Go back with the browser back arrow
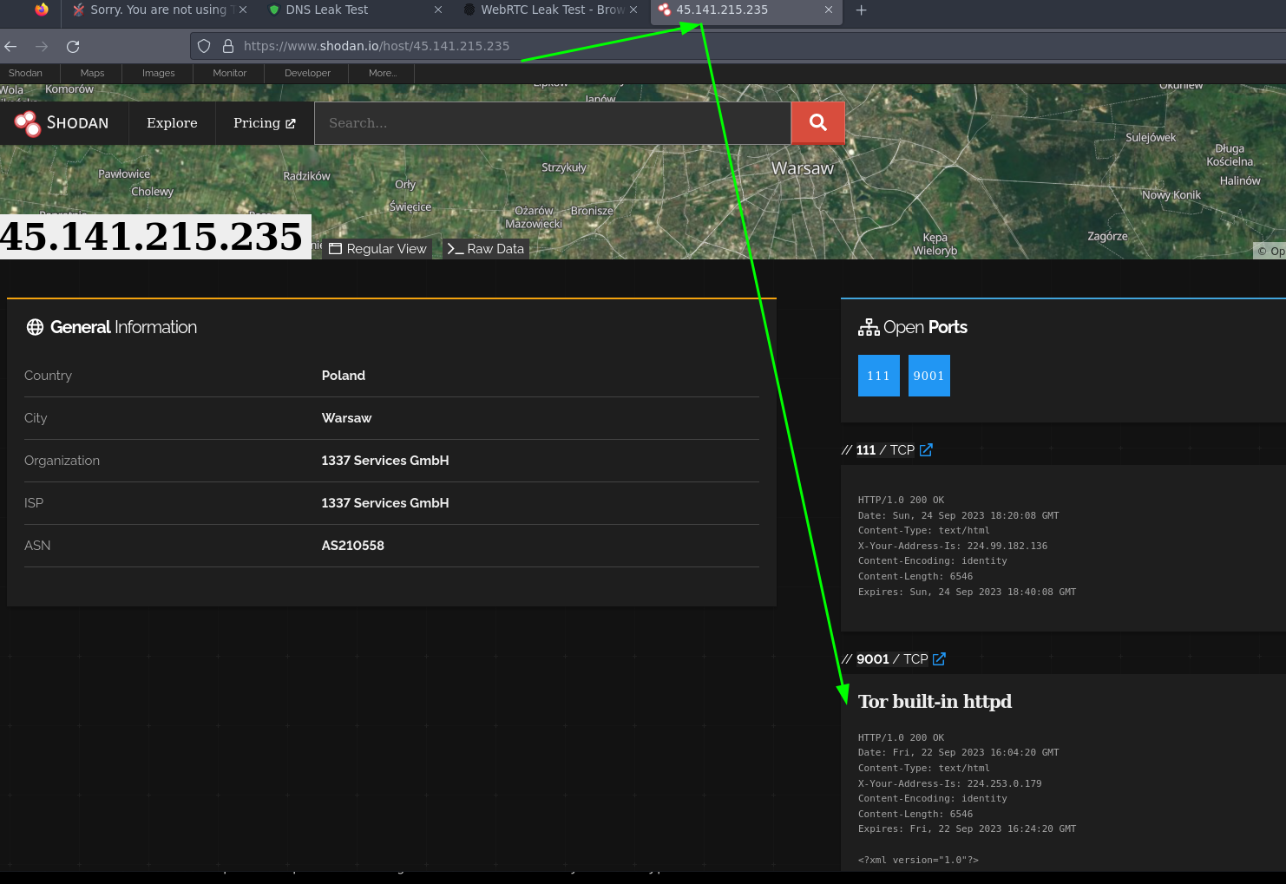This screenshot has height=884, width=1286. [x=10, y=46]
